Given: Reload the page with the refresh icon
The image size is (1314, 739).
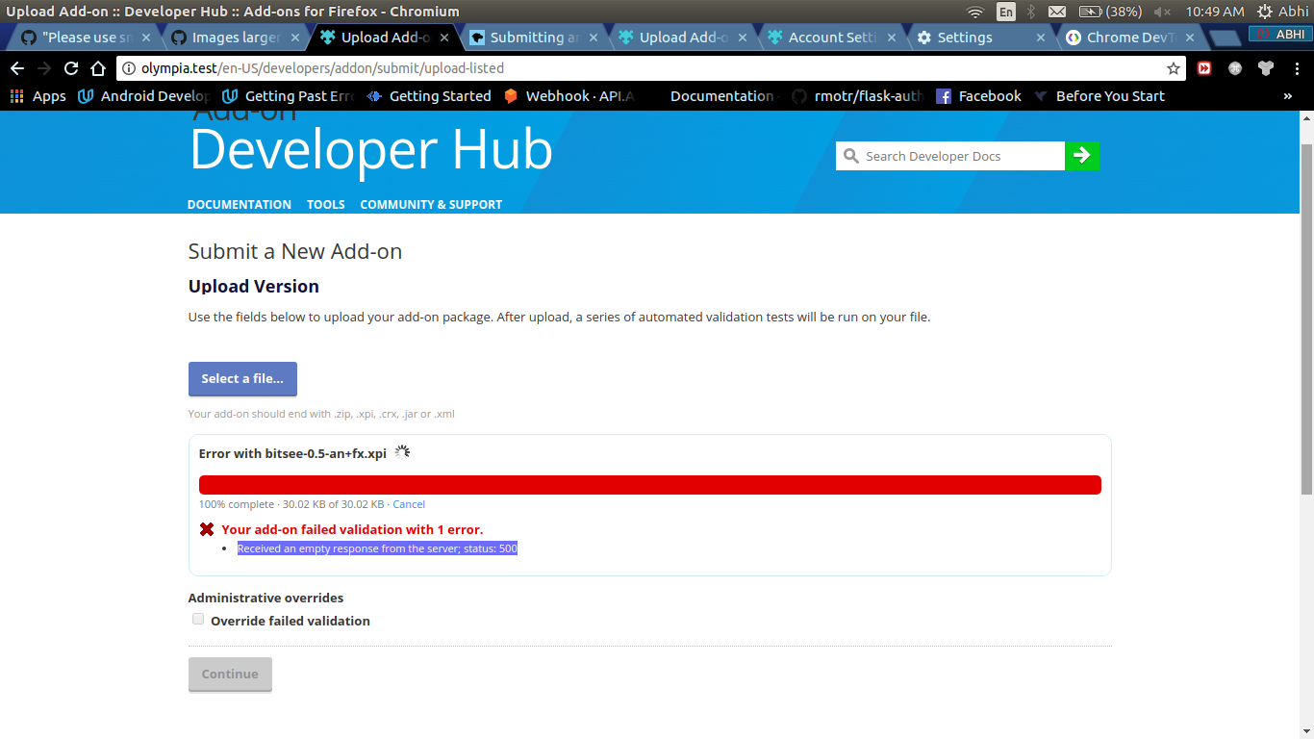Looking at the screenshot, I should click(x=70, y=68).
